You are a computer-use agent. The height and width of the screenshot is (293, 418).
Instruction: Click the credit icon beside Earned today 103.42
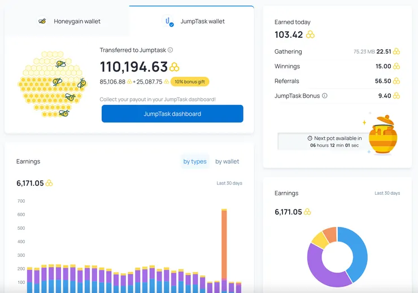coord(310,34)
